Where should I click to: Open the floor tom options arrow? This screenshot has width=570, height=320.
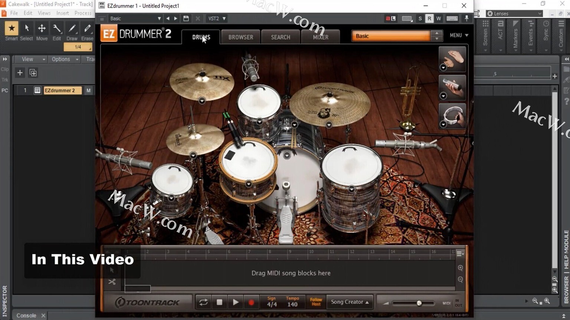(x=351, y=189)
